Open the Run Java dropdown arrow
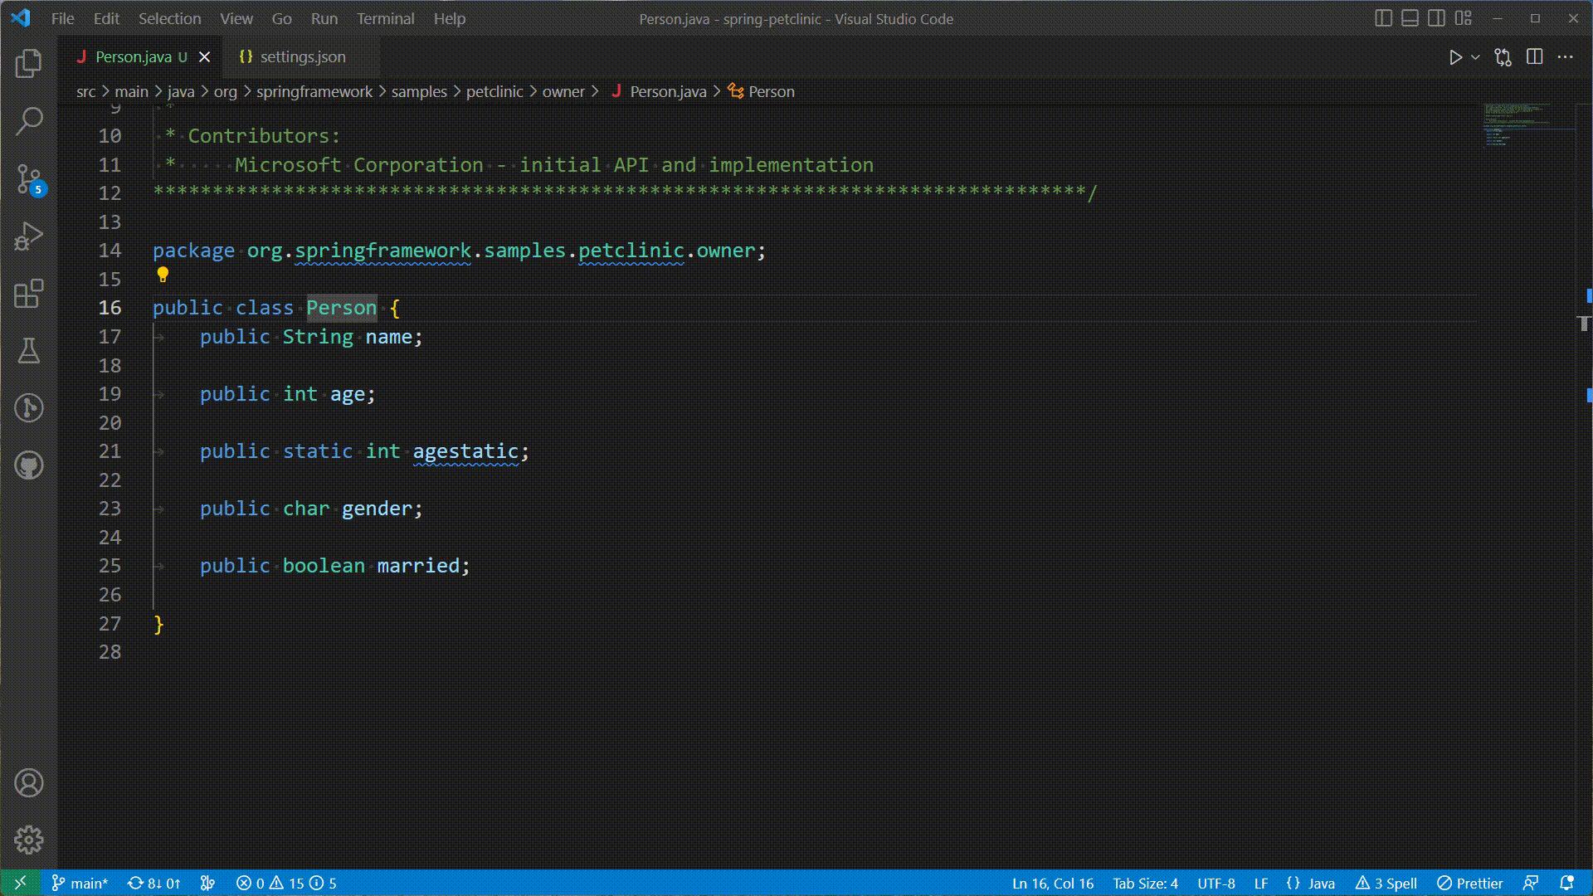This screenshot has width=1593, height=896. pyautogui.click(x=1474, y=56)
